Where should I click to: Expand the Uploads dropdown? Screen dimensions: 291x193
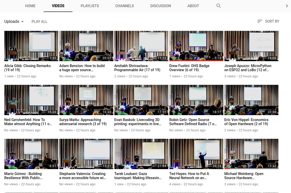[14, 22]
